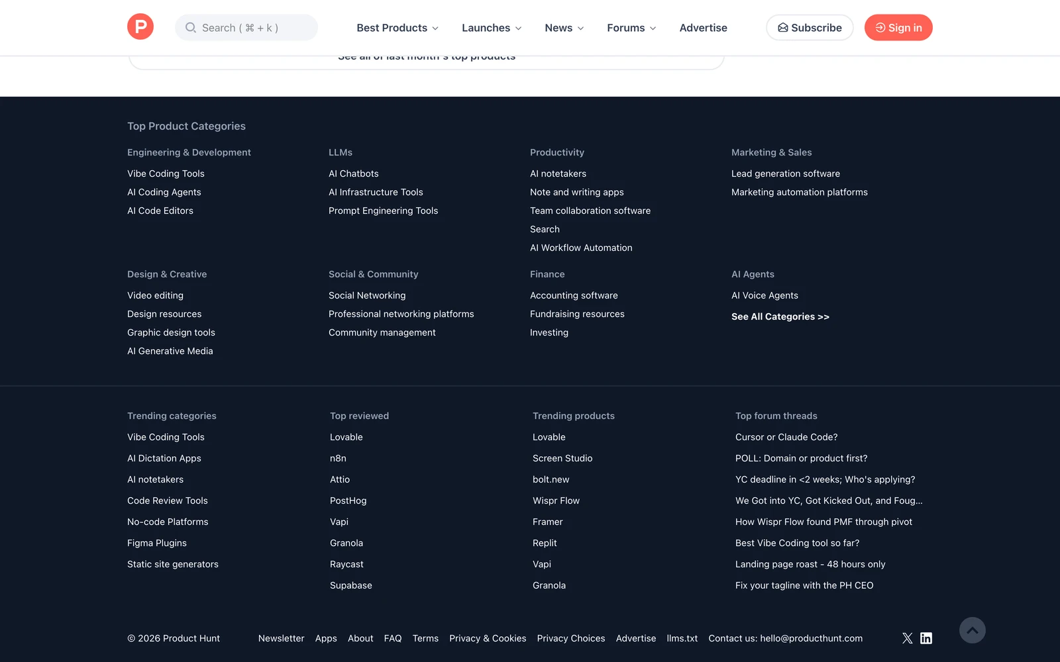Open the Investing category
This screenshot has width=1060, height=662.
coord(549,332)
